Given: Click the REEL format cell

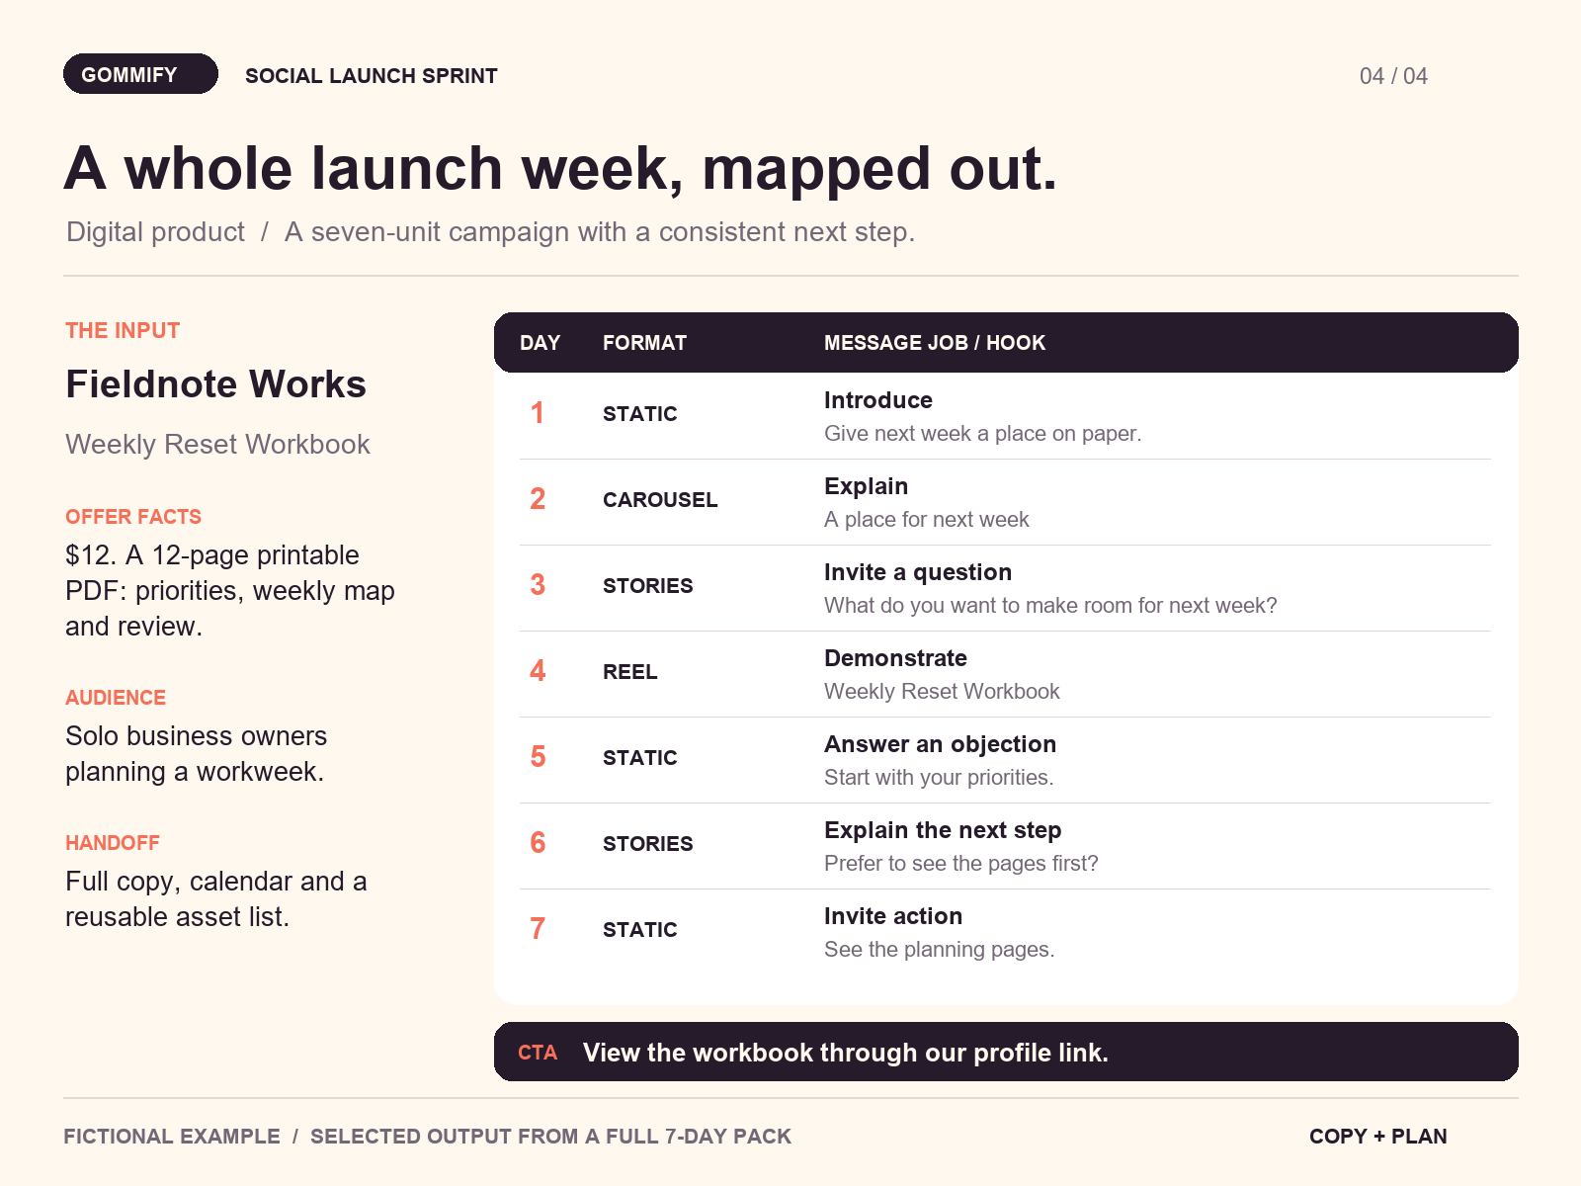Looking at the screenshot, I should click(x=630, y=672).
